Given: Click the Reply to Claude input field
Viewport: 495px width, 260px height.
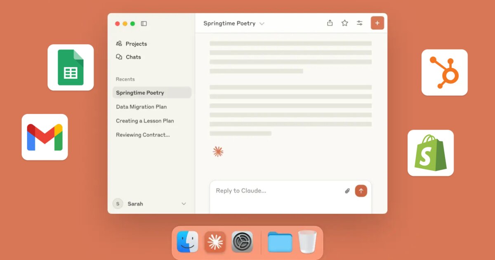Looking at the screenshot, I should pyautogui.click(x=276, y=191).
